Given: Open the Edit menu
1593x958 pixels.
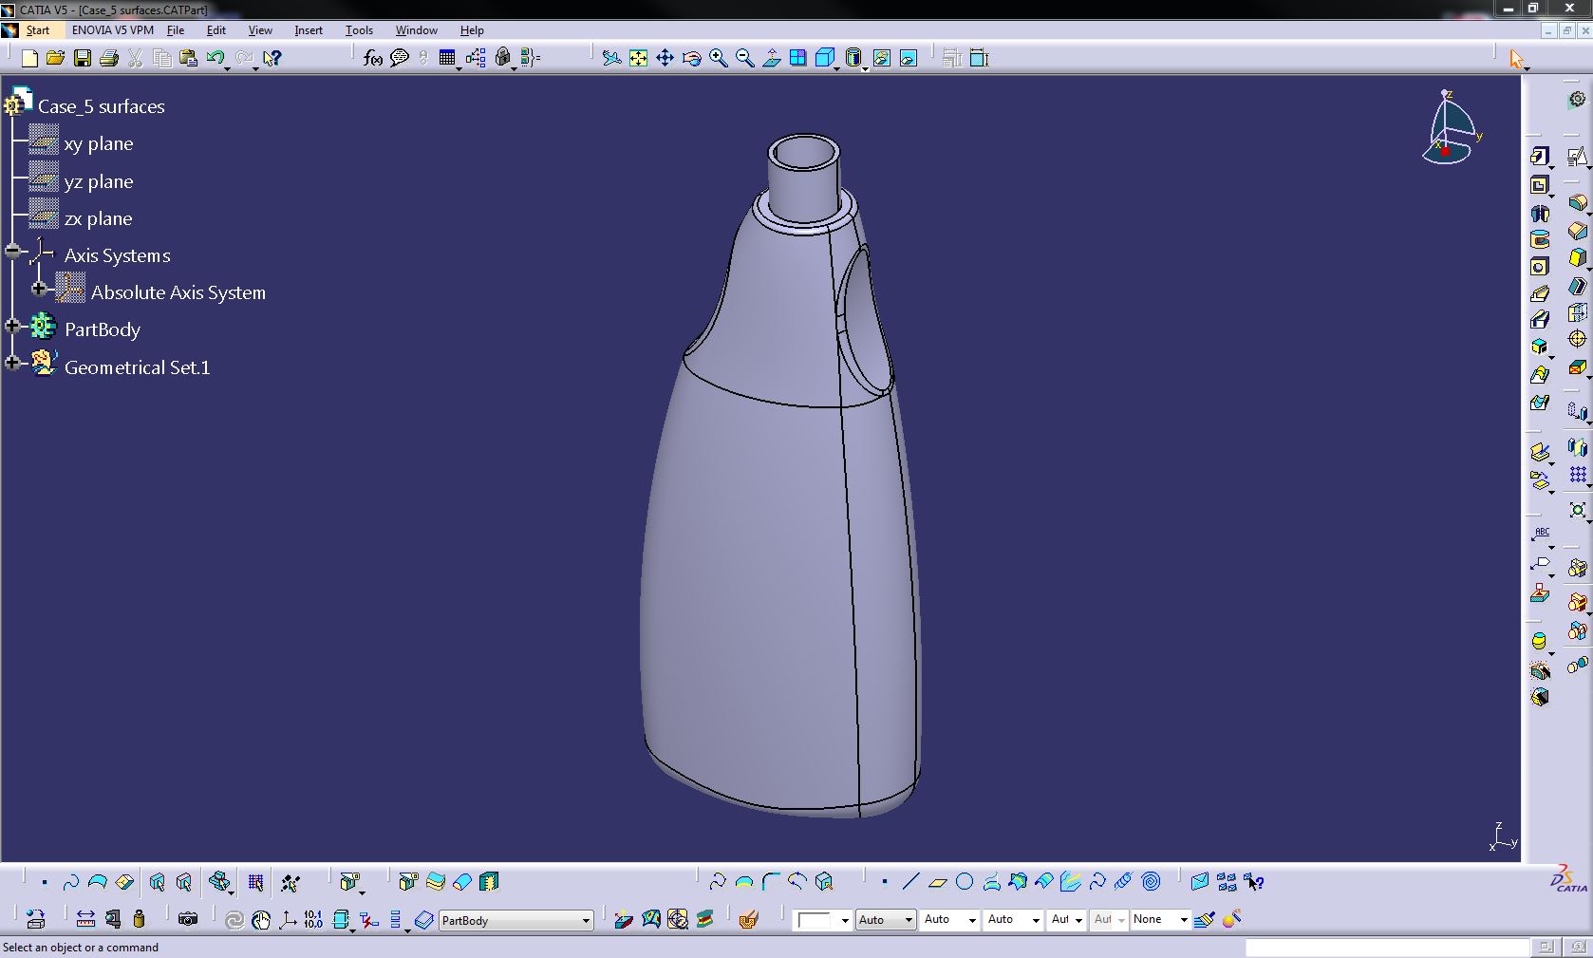Looking at the screenshot, I should pos(216,30).
